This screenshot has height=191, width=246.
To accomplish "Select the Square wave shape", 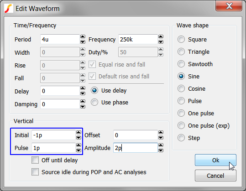I will pos(192,39).
